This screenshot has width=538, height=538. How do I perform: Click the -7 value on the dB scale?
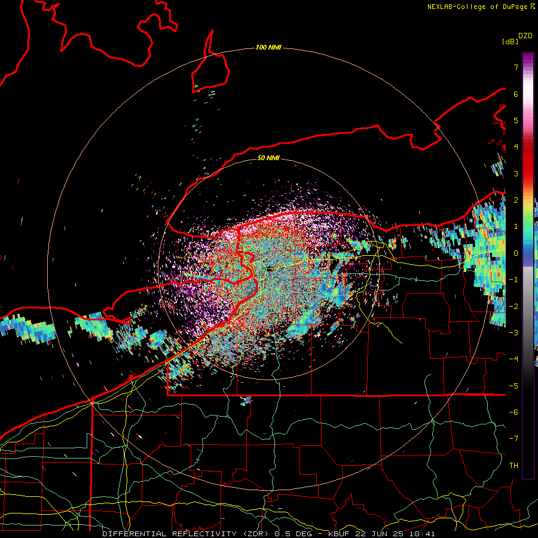coord(513,439)
